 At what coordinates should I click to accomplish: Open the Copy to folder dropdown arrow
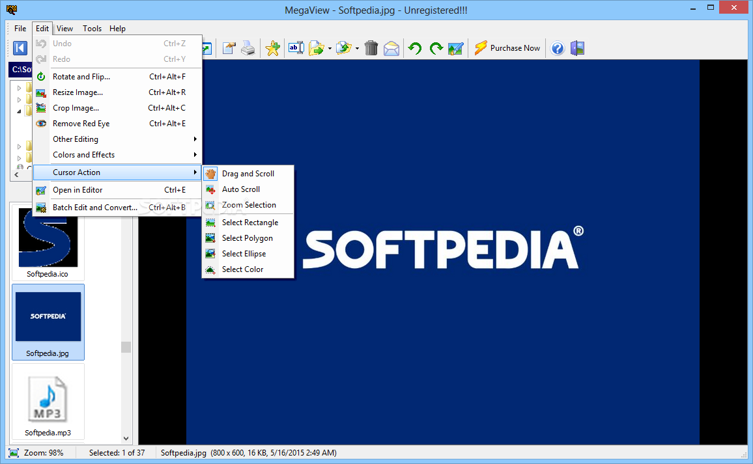357,48
